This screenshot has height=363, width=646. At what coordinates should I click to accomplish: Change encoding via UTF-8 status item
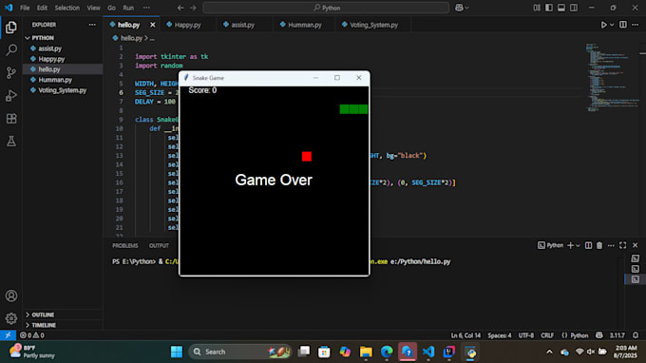[525, 335]
